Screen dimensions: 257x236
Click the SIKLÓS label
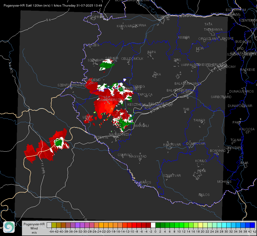click(x=204, y=195)
